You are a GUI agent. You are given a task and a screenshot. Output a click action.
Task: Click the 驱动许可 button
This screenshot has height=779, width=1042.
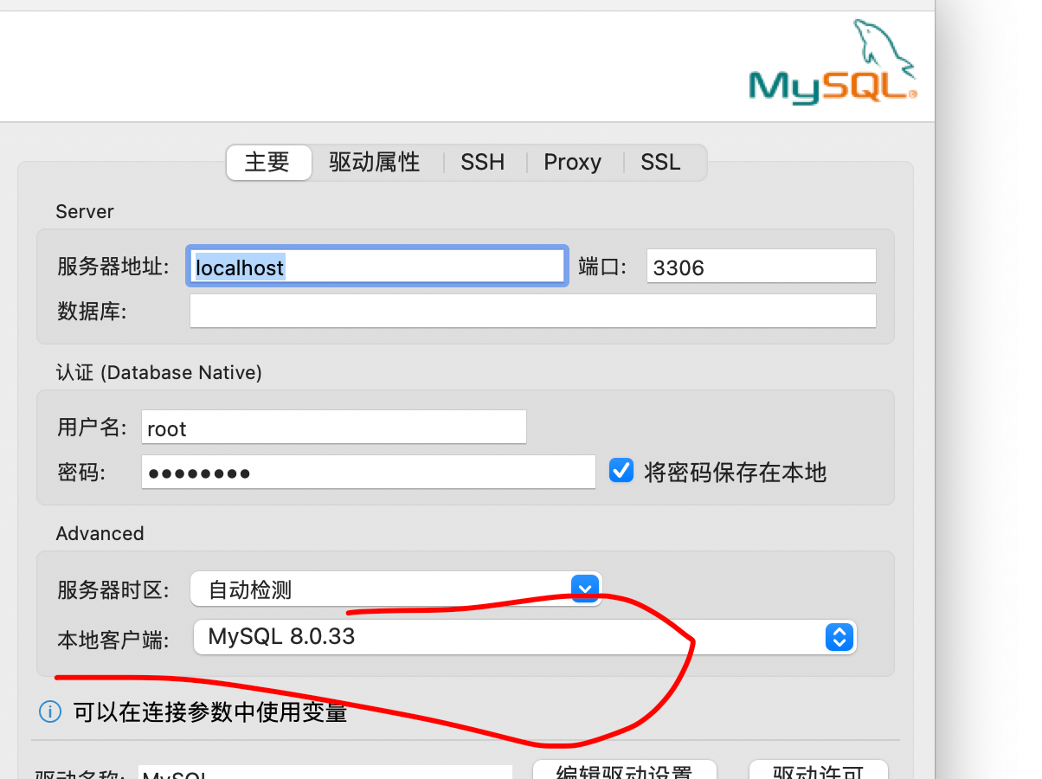click(817, 770)
